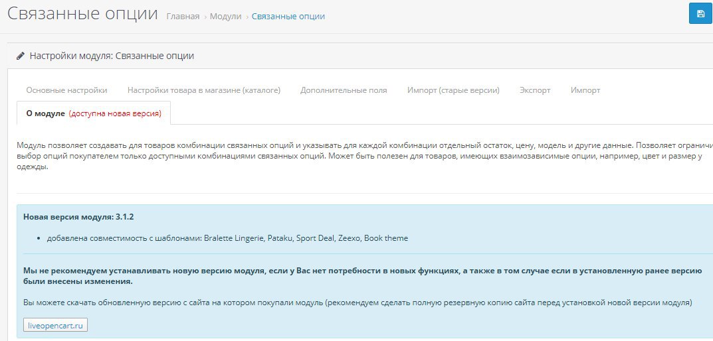Screen dimensions: 713x341
Task: Switch to the Экспорт tab
Action: (x=535, y=90)
